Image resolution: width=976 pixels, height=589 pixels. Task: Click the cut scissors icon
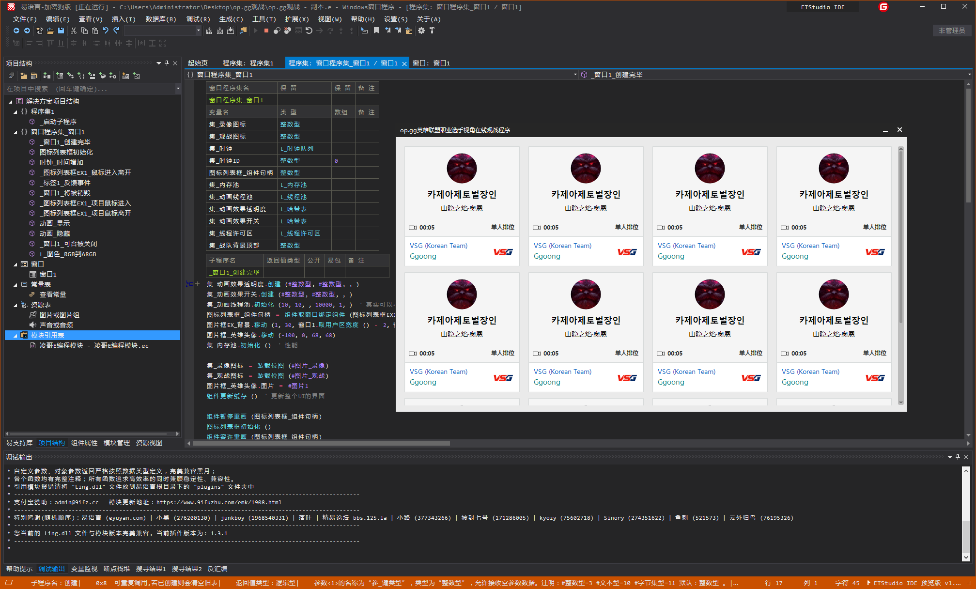coord(74,31)
